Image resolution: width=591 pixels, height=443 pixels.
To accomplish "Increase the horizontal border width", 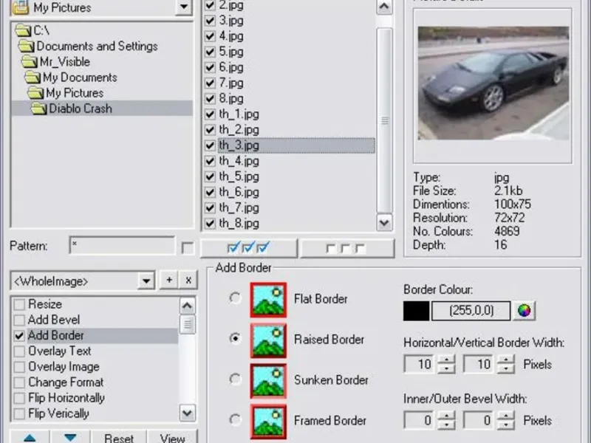I will coord(447,359).
